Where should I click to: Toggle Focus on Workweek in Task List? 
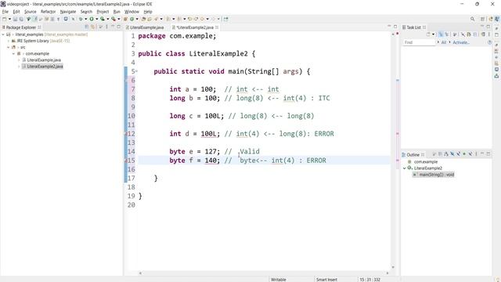pyautogui.click(x=455, y=34)
